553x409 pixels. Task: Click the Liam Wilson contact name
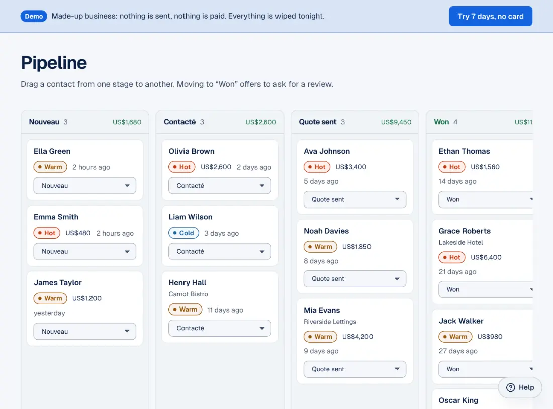tap(191, 217)
